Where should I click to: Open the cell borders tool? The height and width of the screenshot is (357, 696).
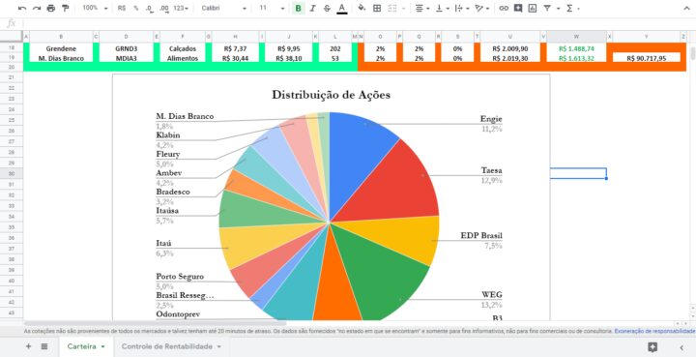377,8
